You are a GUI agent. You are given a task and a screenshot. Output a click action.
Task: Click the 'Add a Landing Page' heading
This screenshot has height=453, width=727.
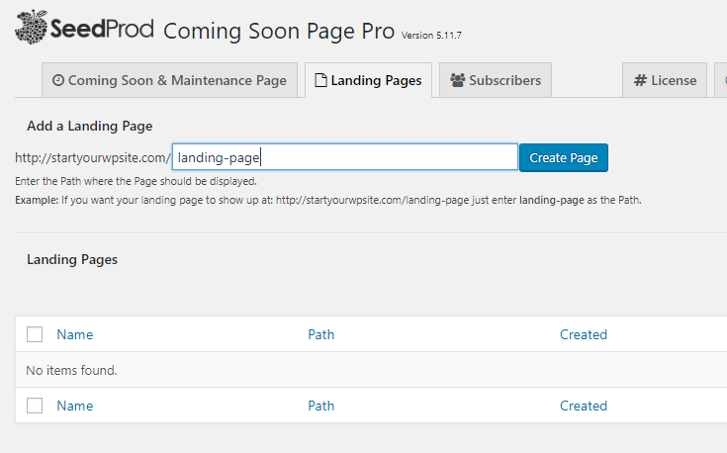coord(89,127)
